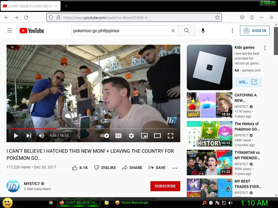Run search with magnifier button
The image size is (278, 208).
point(187,31)
